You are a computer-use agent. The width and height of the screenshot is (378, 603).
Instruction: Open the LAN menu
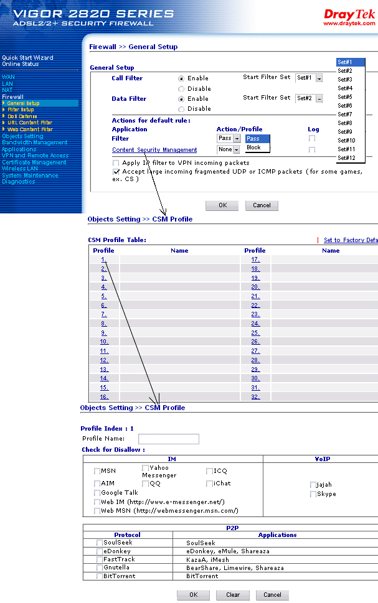pyautogui.click(x=7, y=83)
